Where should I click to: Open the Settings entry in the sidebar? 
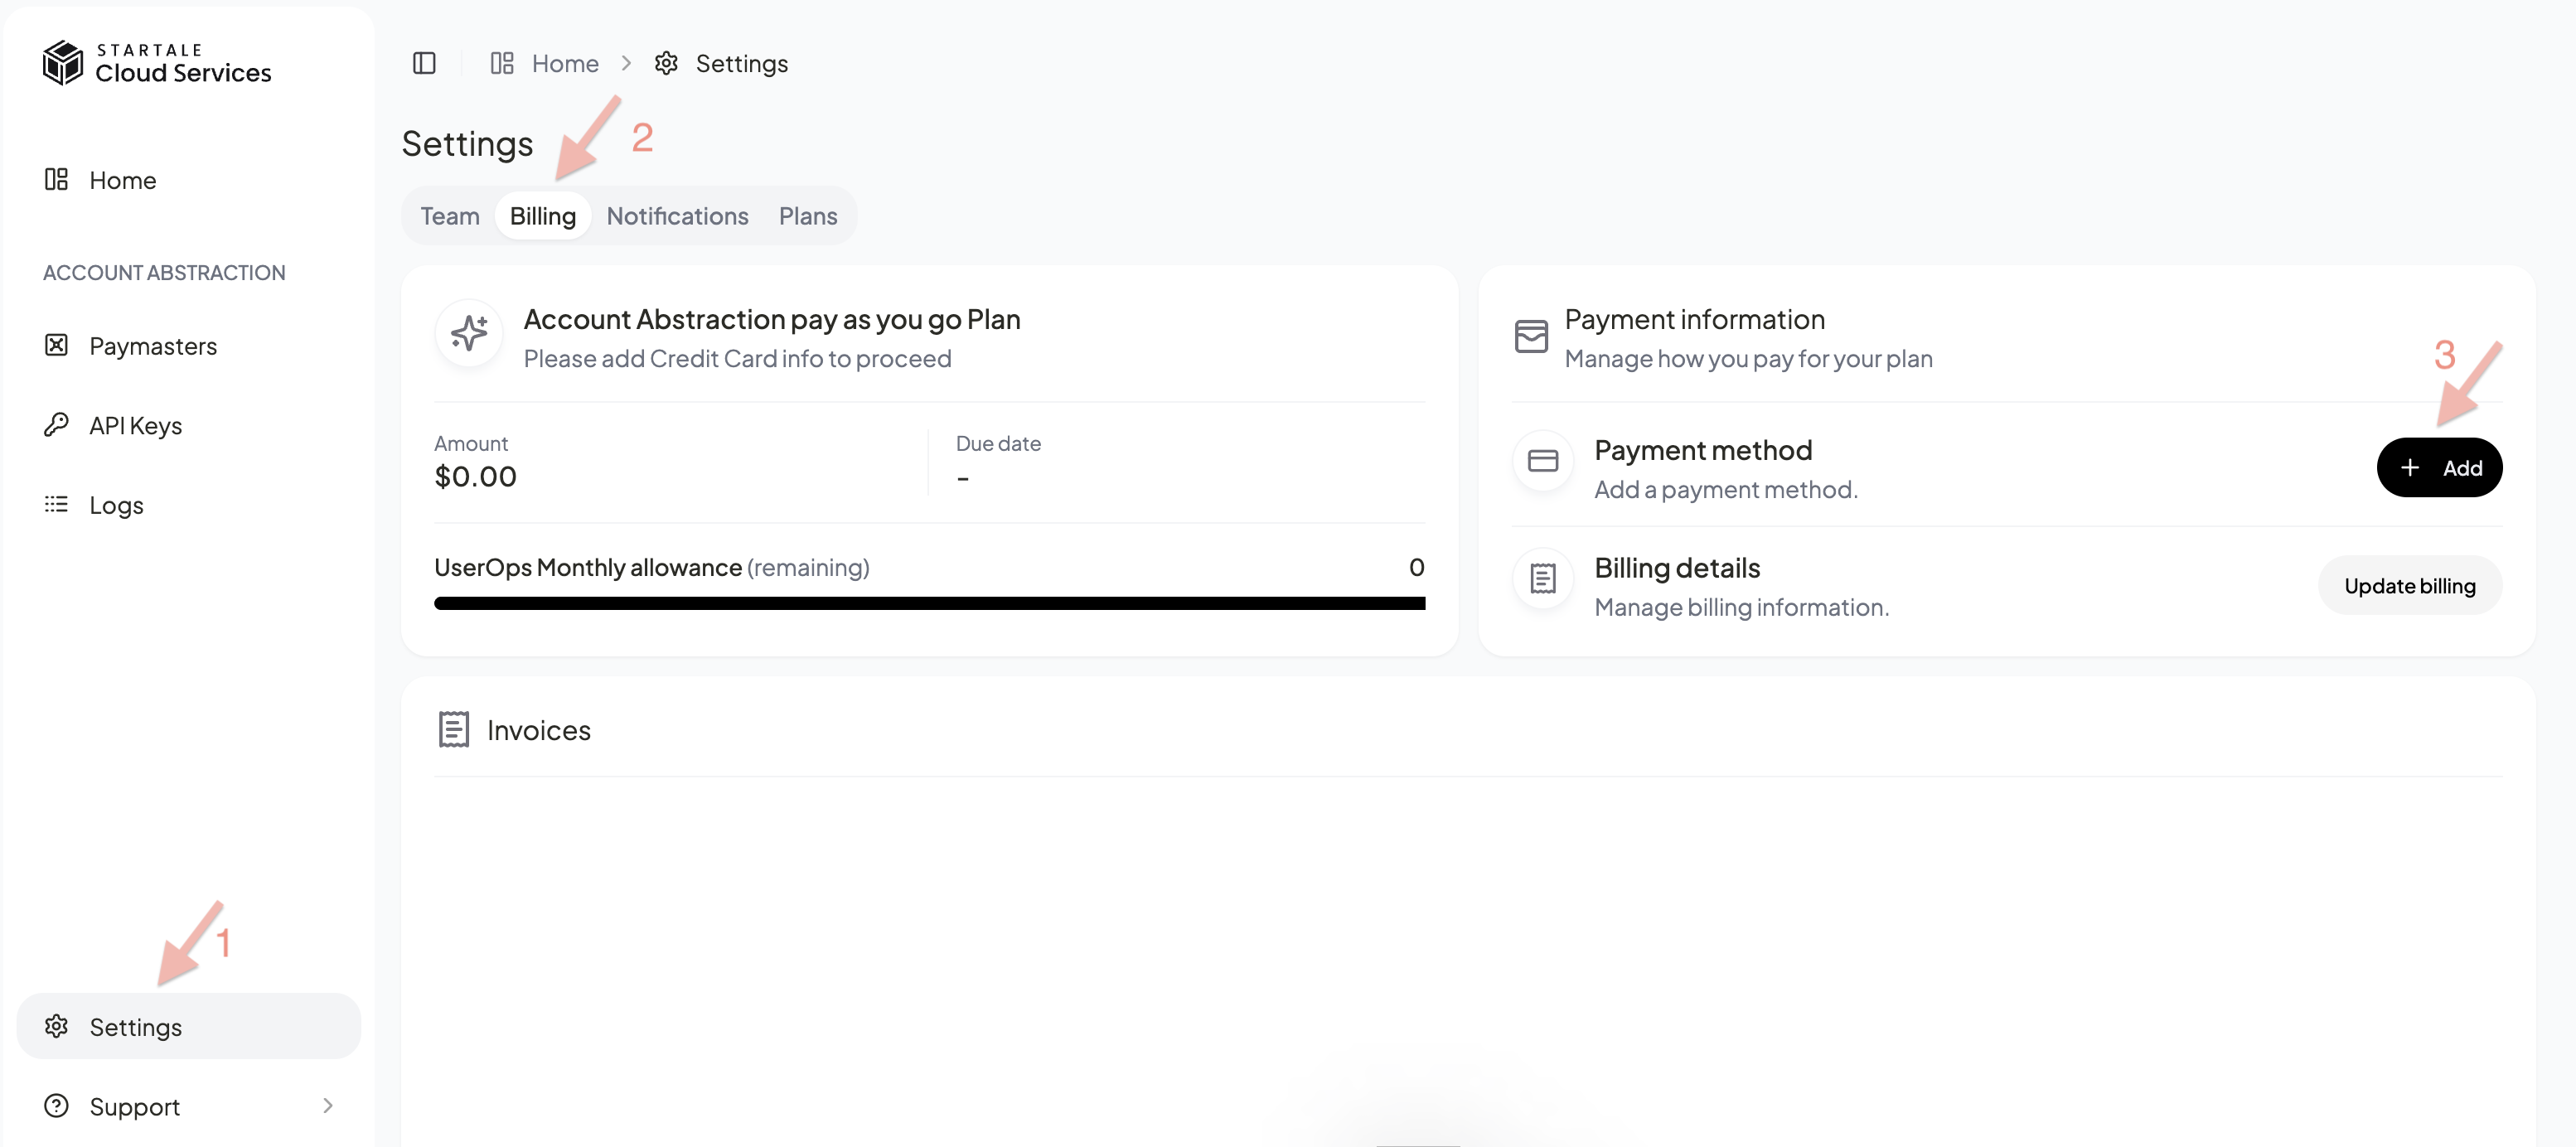[135, 1026]
